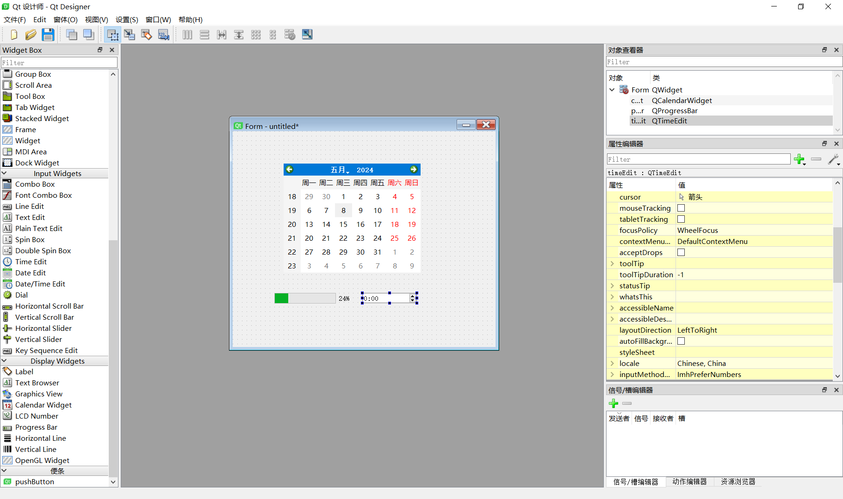Select the Edit Tab Order mode icon
This screenshot has width=843, height=499.
(164, 35)
